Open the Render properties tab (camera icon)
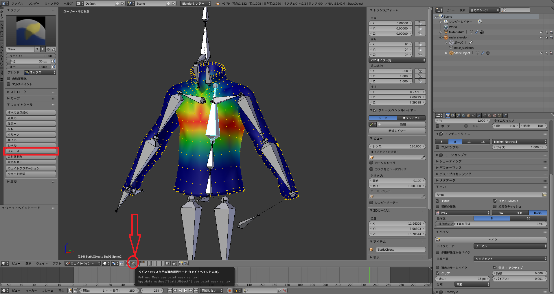Image resolution: width=554 pixels, height=294 pixels. coord(448,116)
